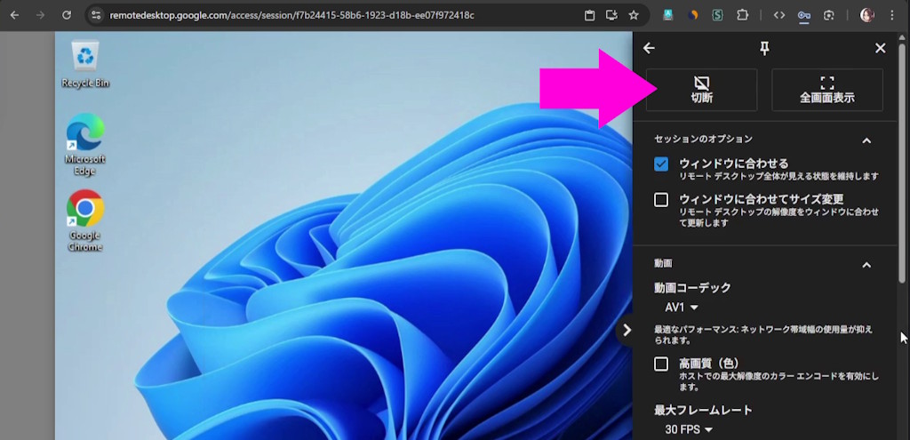Enable ウィンドウに合わせてサイズ変更 checkbox
The height and width of the screenshot is (440, 910).
pos(661,199)
